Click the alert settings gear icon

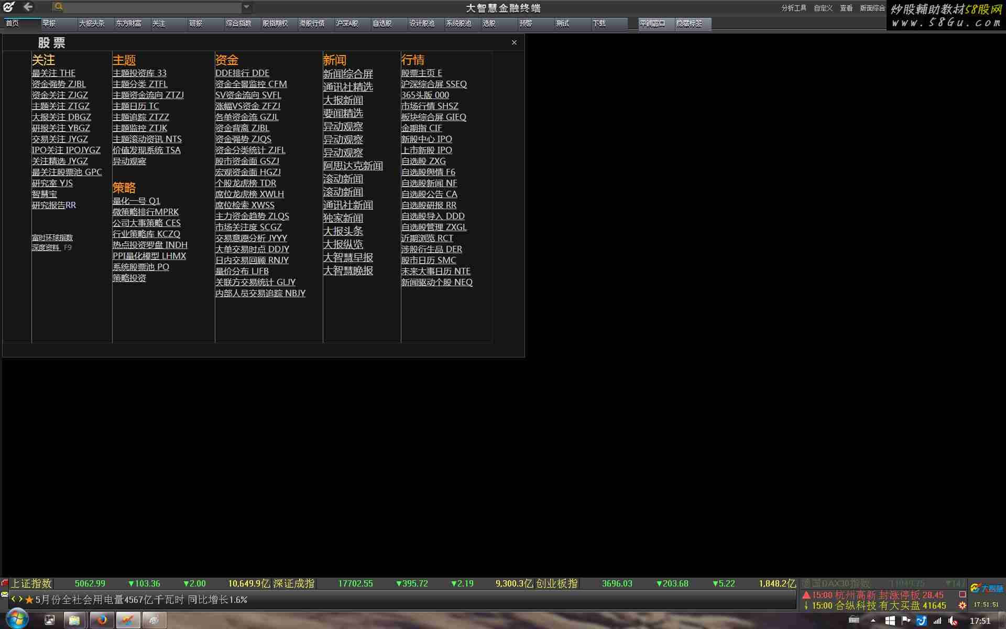click(x=963, y=605)
